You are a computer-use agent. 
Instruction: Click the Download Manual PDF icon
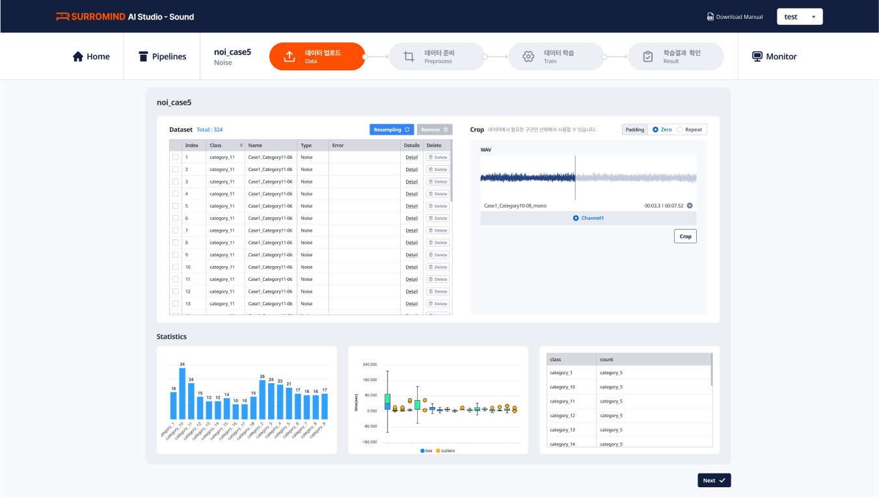pos(710,17)
